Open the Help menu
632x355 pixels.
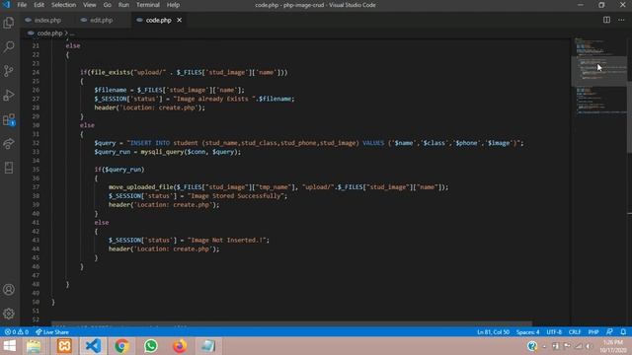click(173, 5)
